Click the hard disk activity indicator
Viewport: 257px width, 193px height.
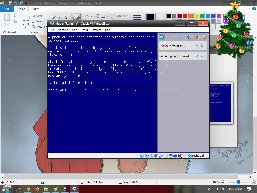(x=142, y=155)
